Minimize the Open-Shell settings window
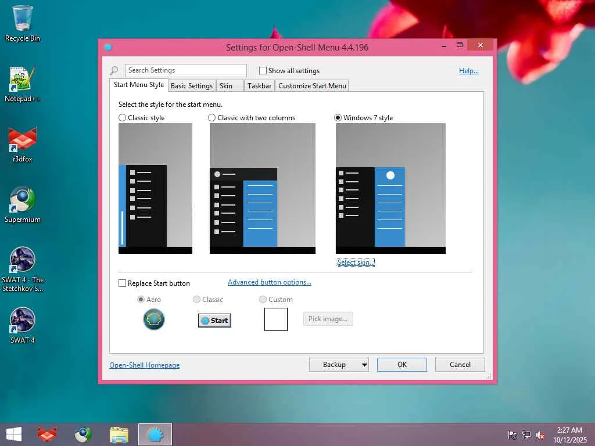Screen dimensions: 595x446 [x=444, y=46]
